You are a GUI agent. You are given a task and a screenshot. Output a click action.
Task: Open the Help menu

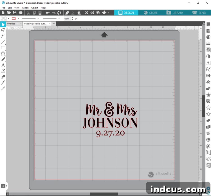[43, 8]
